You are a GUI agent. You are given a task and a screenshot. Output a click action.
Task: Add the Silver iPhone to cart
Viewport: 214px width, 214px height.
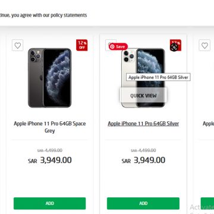143,203
